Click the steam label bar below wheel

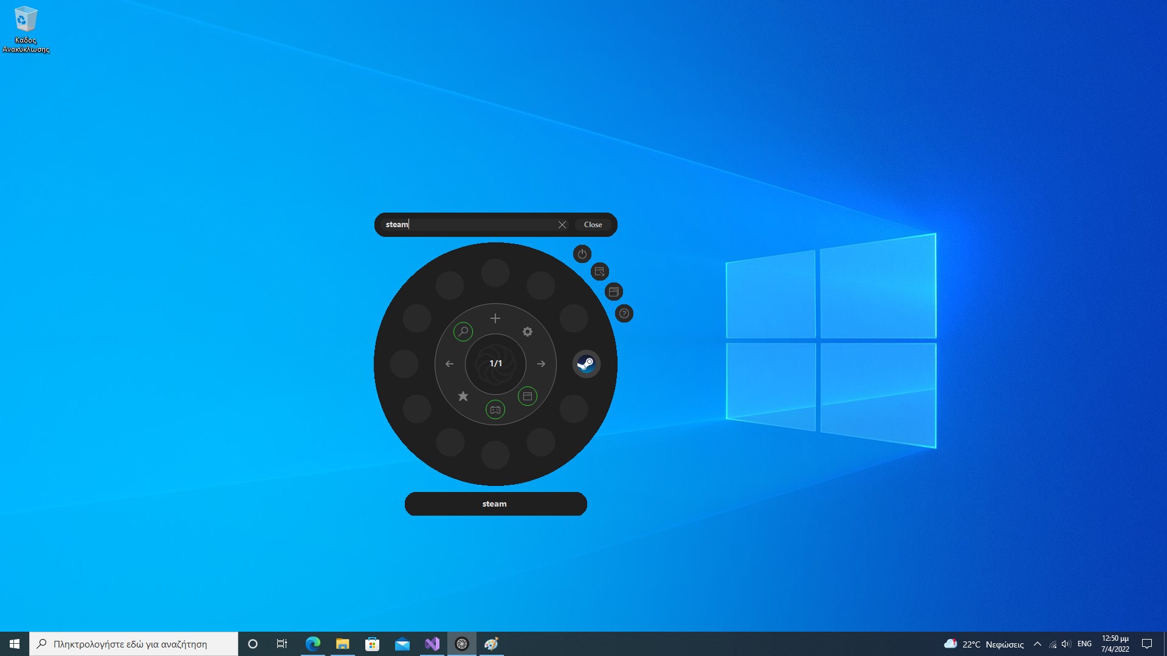click(495, 504)
